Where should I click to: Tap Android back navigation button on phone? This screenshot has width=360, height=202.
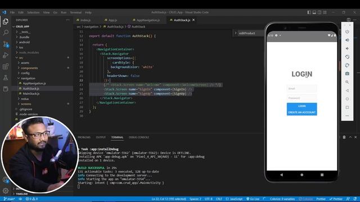point(281,175)
